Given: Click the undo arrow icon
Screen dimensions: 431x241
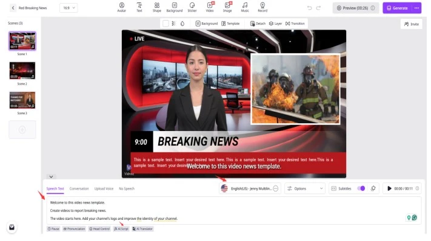Looking at the screenshot, I should click(x=310, y=8).
